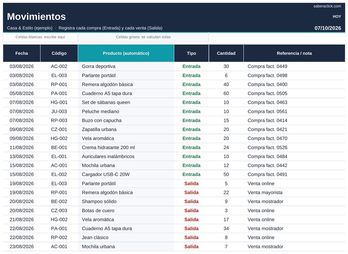Viewport: 348px width, 254px height.
Task: Select the Buzo con capucha cell
Action: (126, 120)
